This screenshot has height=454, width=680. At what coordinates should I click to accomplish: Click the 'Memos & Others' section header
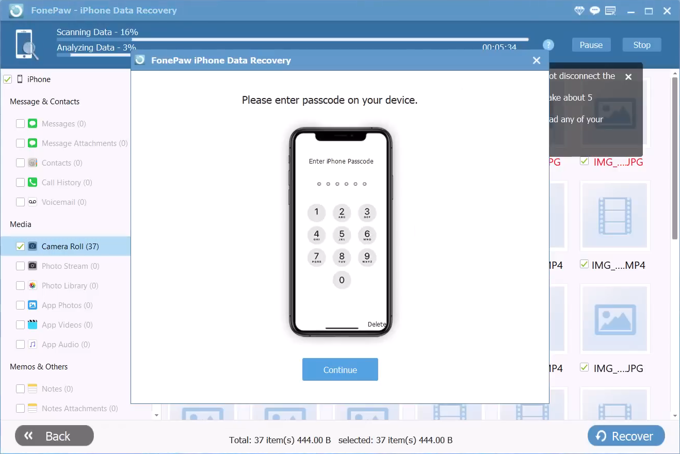point(39,367)
